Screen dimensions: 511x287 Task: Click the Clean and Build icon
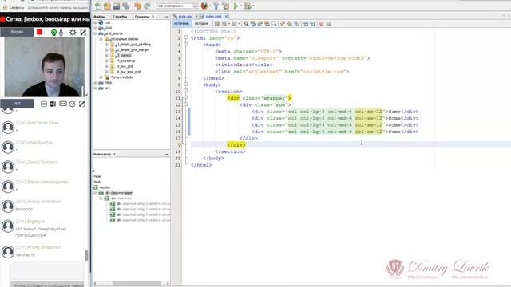click(x=225, y=6)
